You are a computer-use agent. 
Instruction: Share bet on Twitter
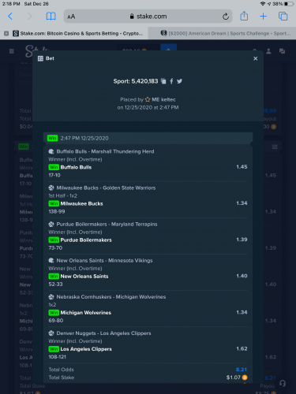click(179, 81)
